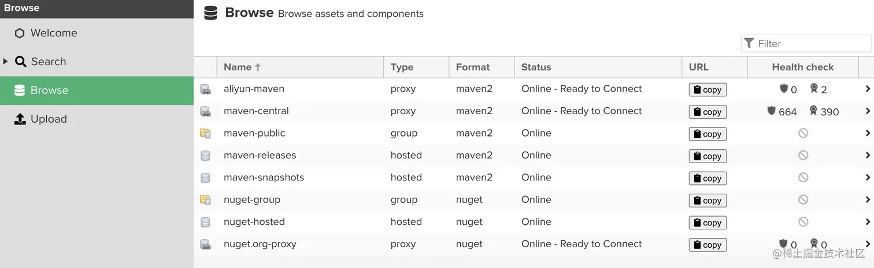Open maven-snapshots via its row chevron

pyautogui.click(x=868, y=178)
